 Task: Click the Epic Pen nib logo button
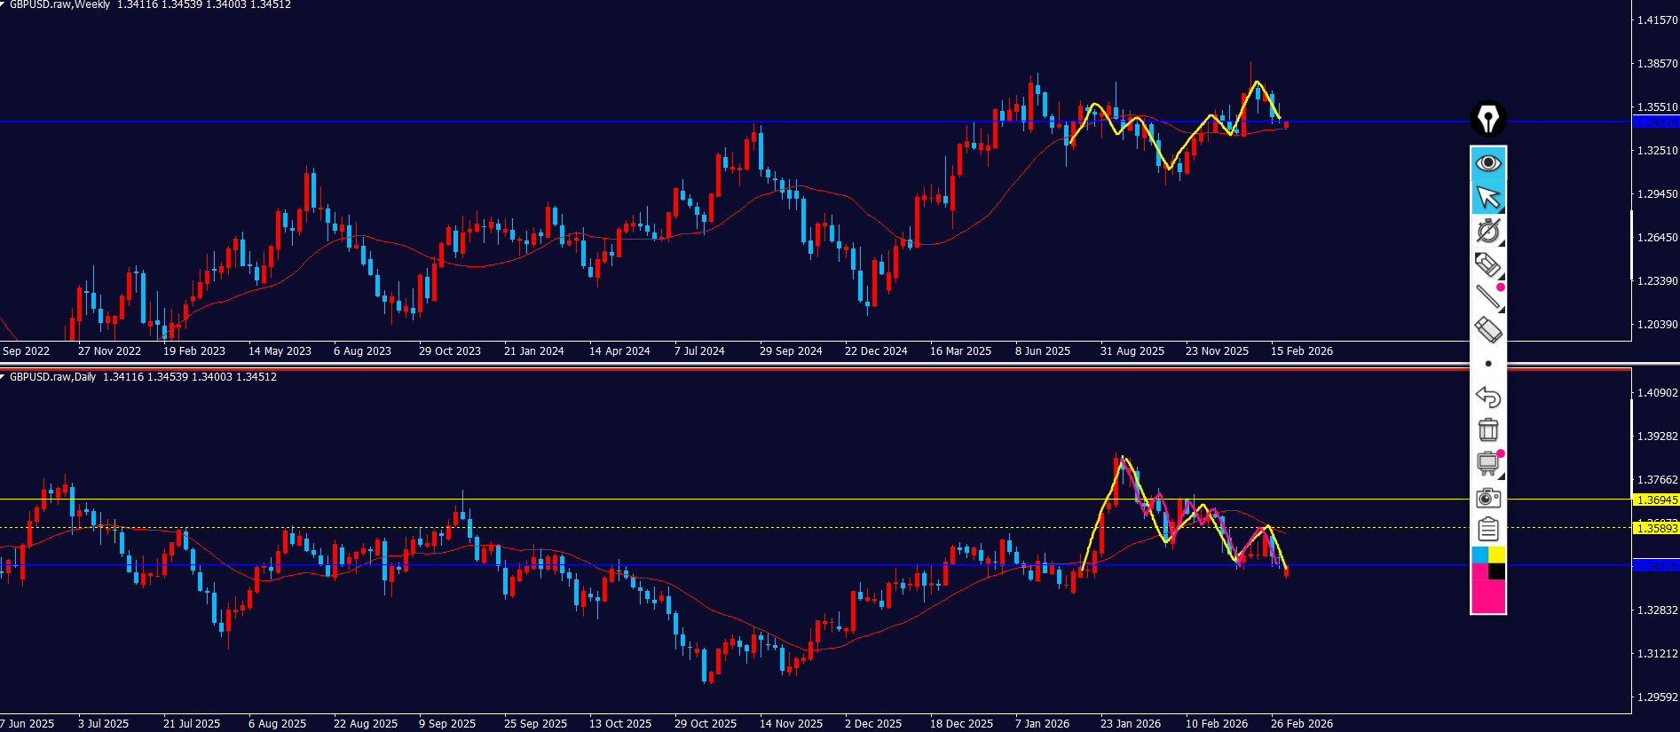coord(1488,119)
